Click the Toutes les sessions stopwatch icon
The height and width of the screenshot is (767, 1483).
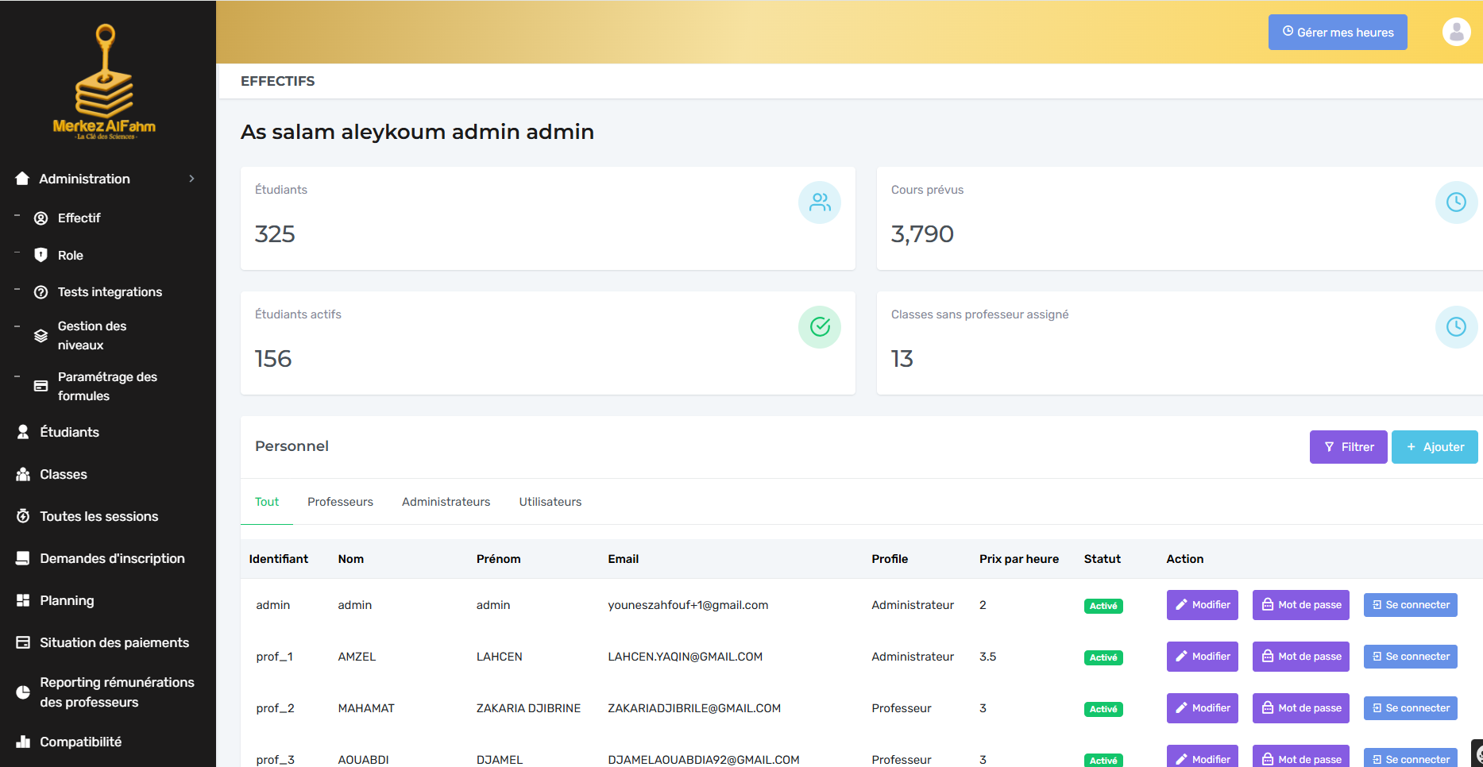(x=23, y=516)
